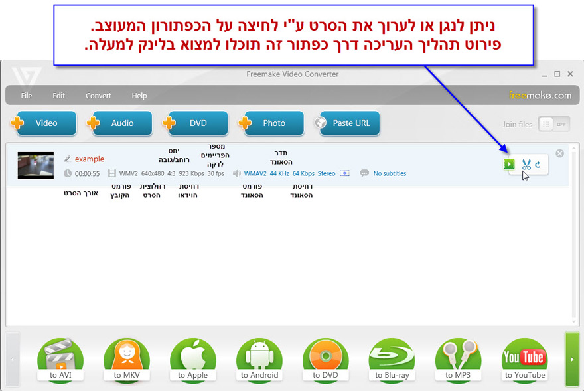Click the Freemake logo icon in title bar
Image resolution: width=584 pixels, height=391 pixels.
26,76
